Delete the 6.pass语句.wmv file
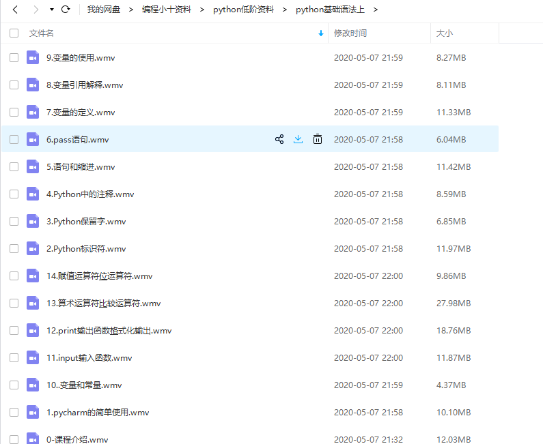 (318, 139)
